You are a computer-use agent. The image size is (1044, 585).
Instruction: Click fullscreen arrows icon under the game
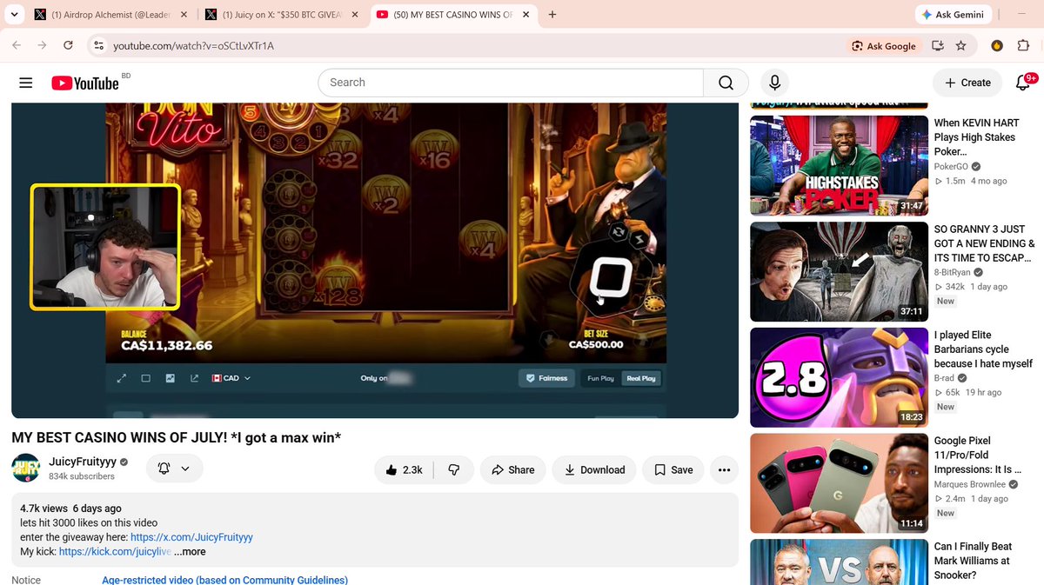(122, 378)
